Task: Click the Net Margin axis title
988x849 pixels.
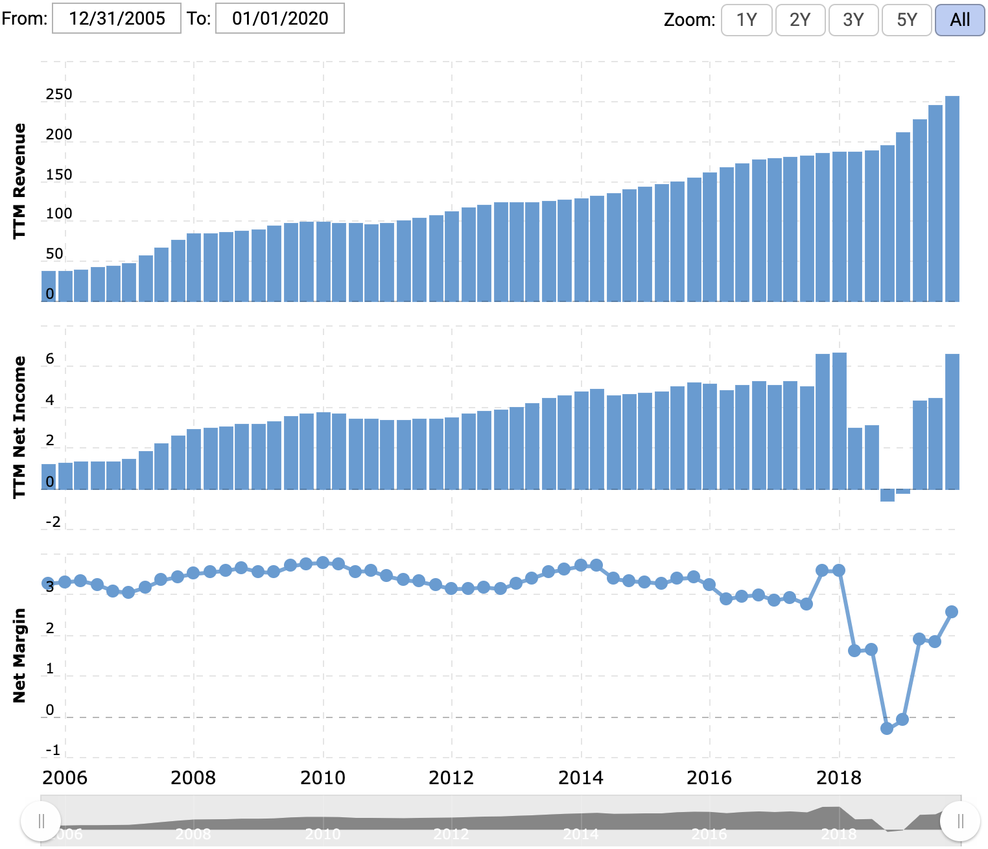Action: [x=19, y=655]
